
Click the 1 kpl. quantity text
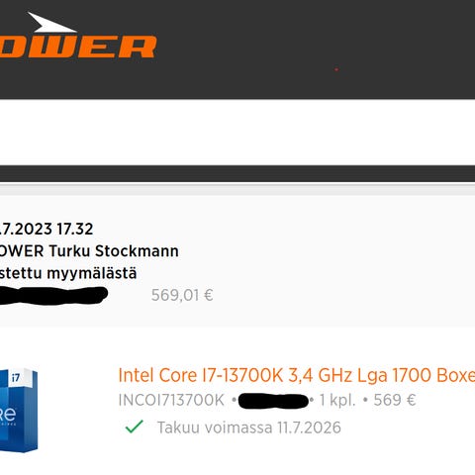coord(337,400)
